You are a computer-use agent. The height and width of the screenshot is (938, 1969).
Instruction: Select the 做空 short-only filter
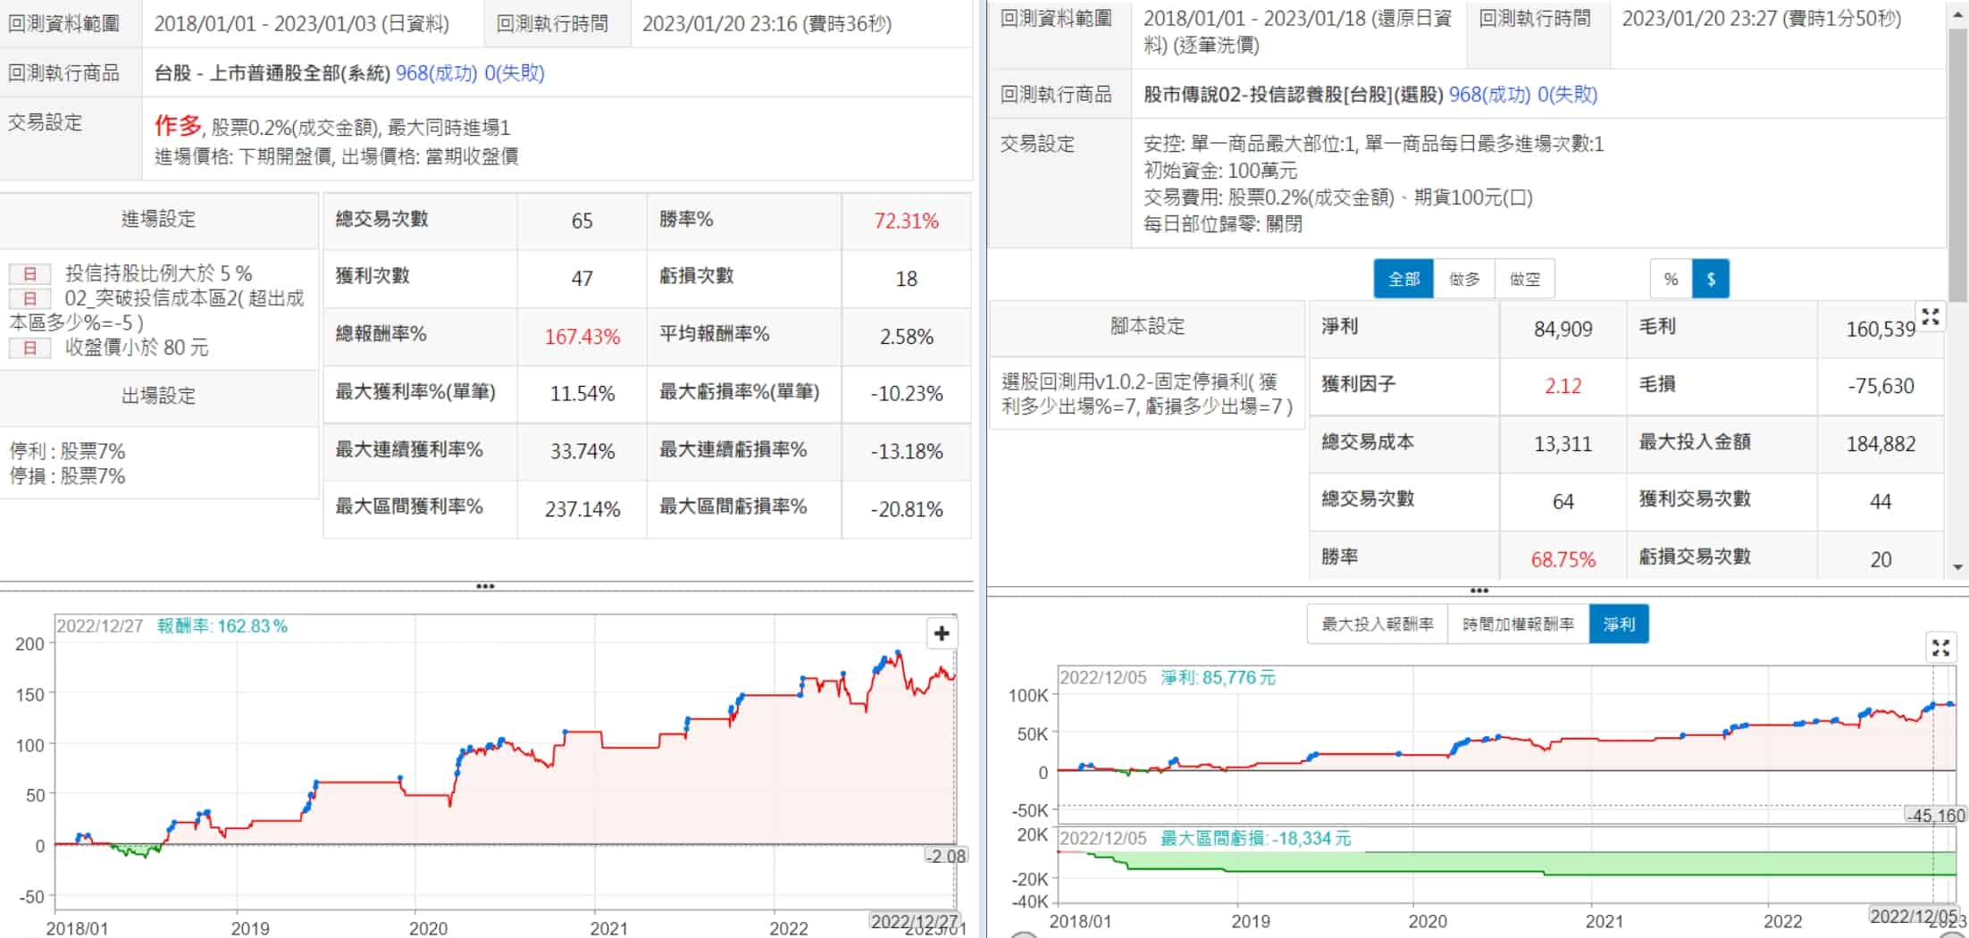1524,279
